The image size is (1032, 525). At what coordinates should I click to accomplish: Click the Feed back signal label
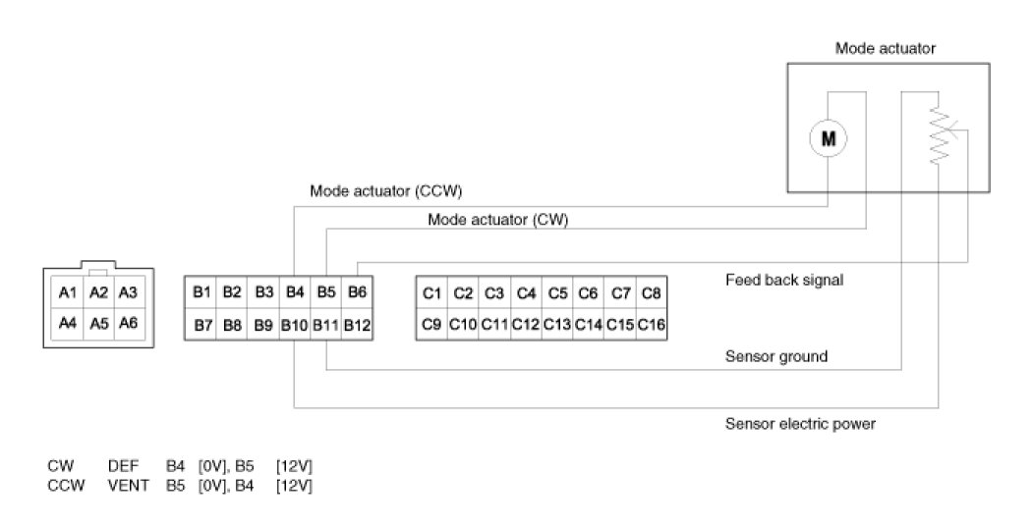coord(784,280)
